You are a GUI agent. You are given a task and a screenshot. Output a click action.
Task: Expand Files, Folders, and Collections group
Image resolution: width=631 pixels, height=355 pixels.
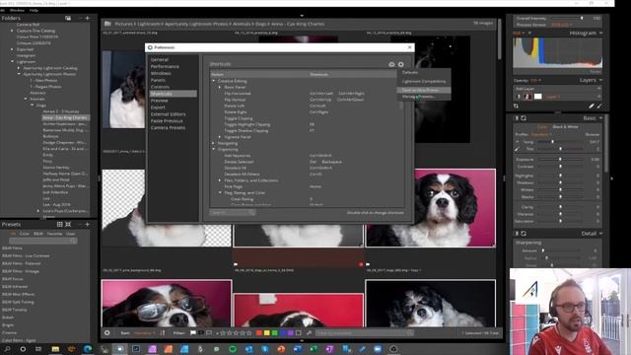coord(220,180)
